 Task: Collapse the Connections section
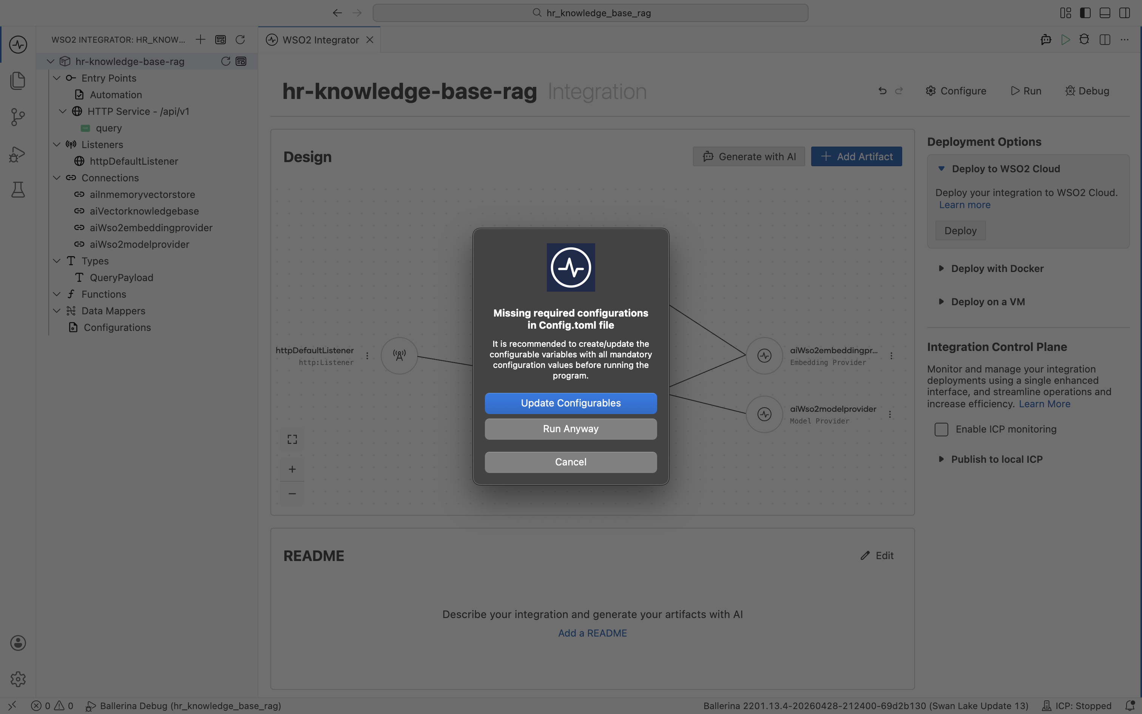click(x=57, y=178)
